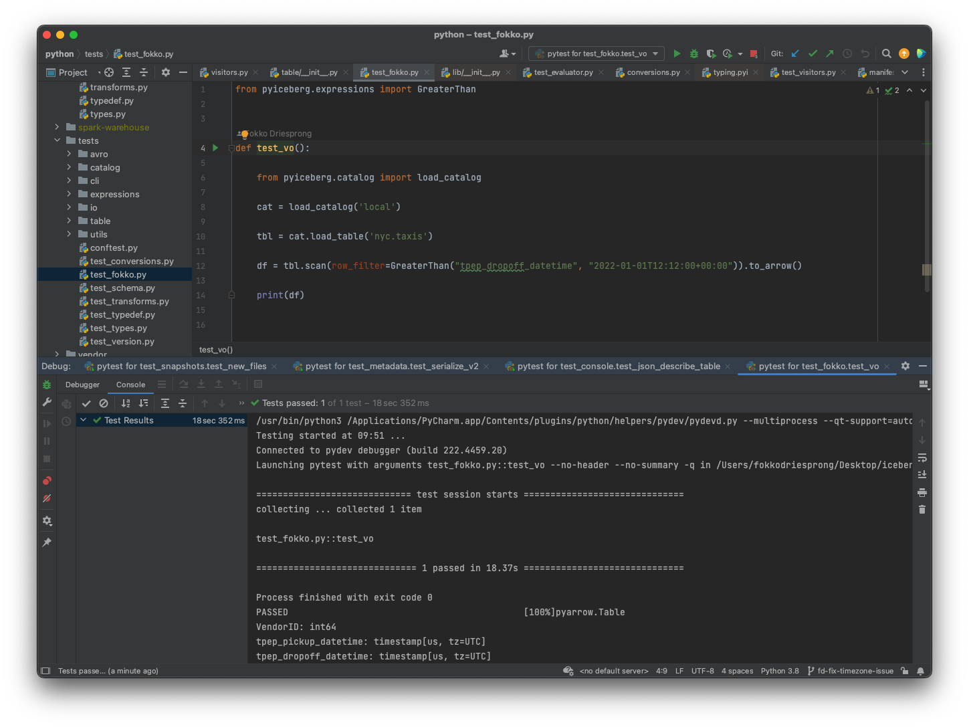This screenshot has height=727, width=969.
Task: Collapse the tests folder
Action: pos(57,140)
